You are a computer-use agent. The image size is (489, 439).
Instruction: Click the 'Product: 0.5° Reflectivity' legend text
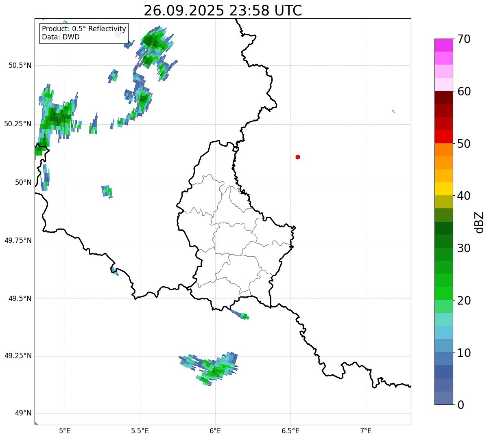(84, 29)
